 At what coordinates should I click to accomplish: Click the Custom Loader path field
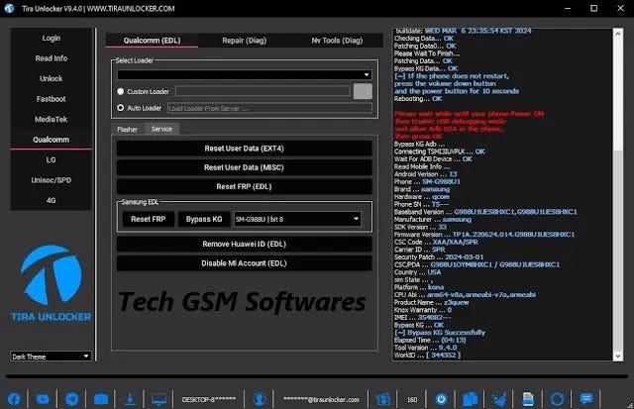pos(263,91)
